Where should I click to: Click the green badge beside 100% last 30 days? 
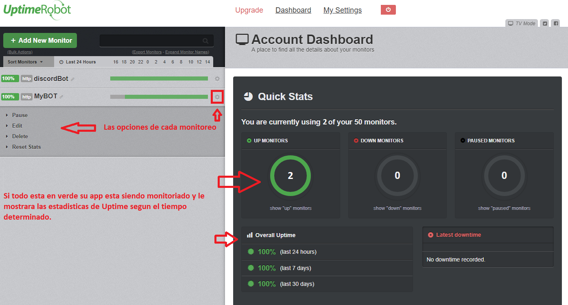point(251,284)
